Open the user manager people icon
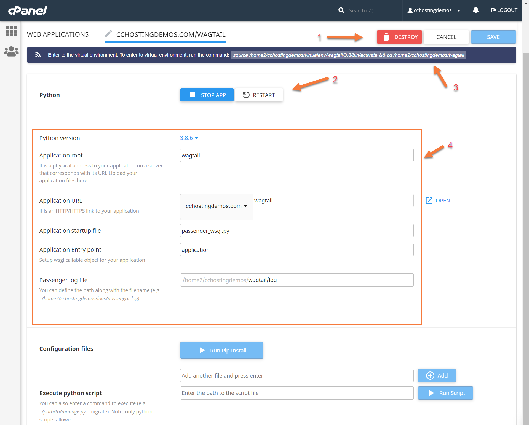 (x=11, y=51)
